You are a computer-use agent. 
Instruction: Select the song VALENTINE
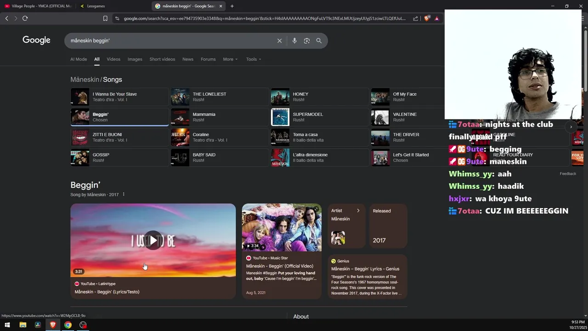(x=407, y=117)
